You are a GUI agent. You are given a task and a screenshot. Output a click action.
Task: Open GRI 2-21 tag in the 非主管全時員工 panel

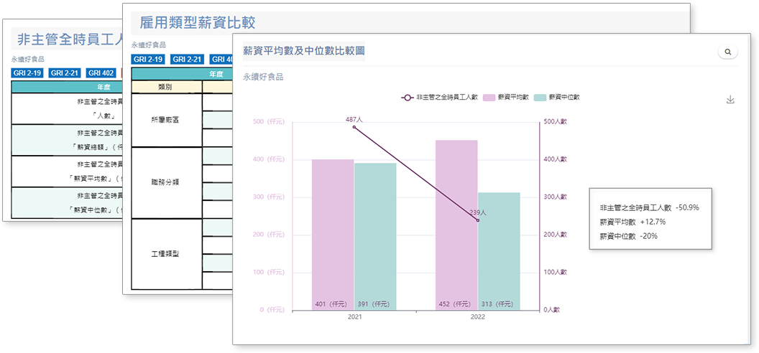point(64,72)
